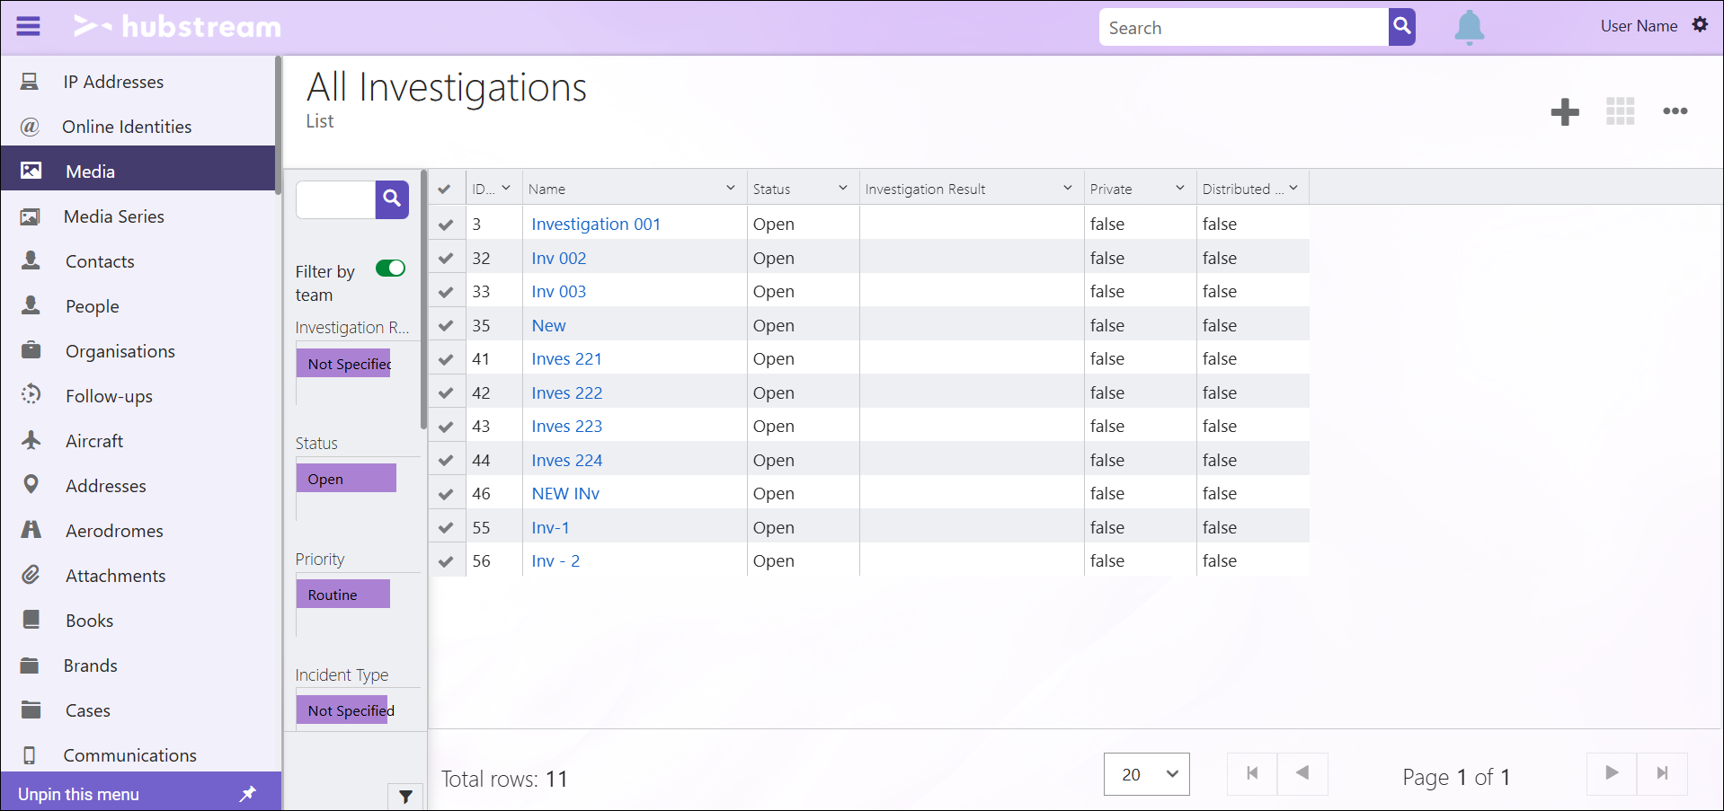Go to next page arrow
Viewport: 1724px width, 811px height.
pyautogui.click(x=1612, y=773)
